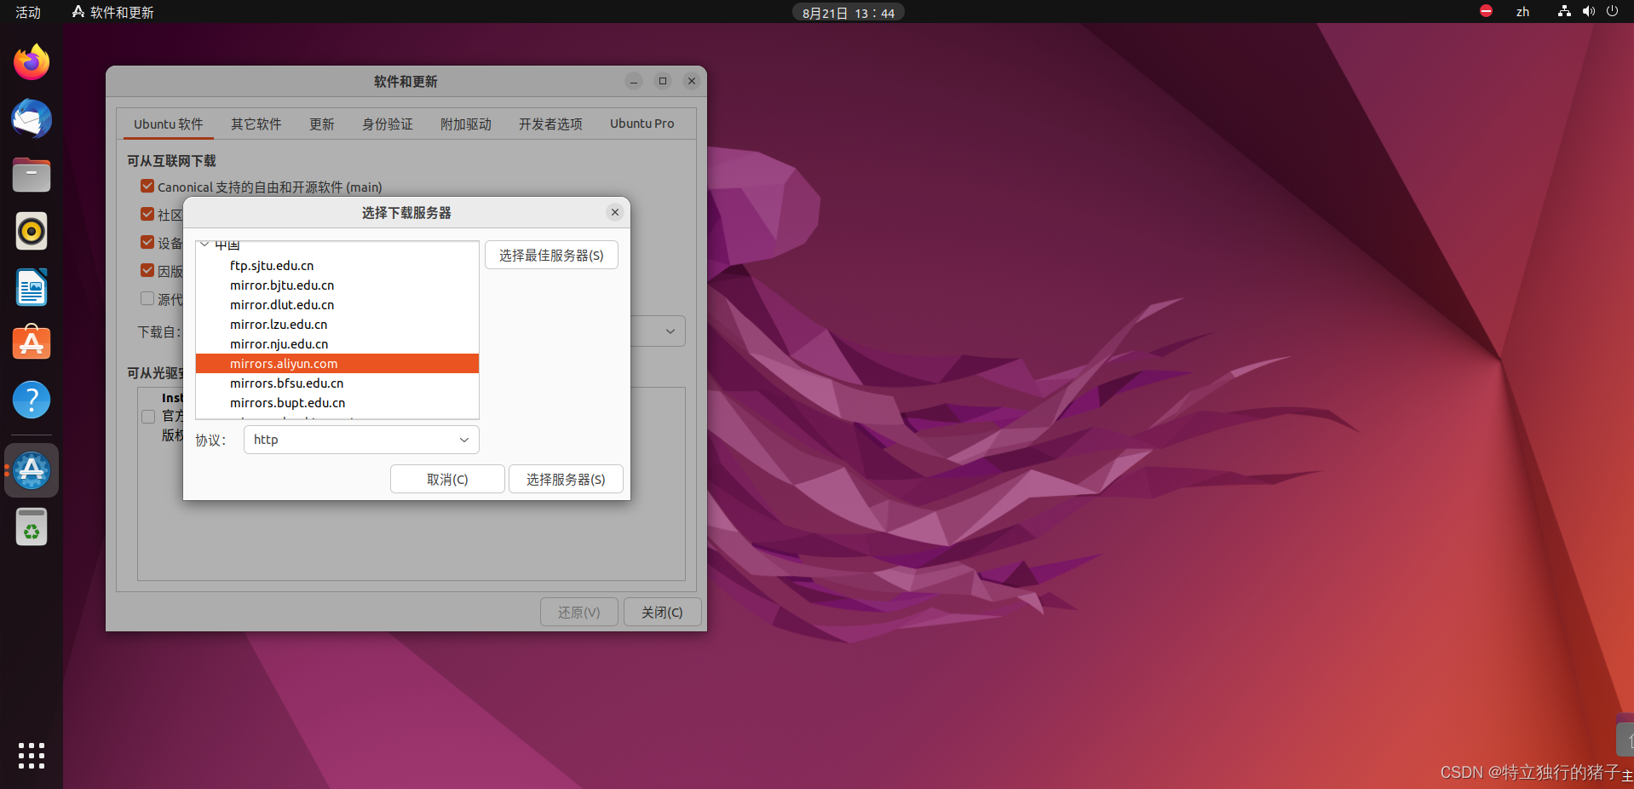Switch to the Ubuntu Pro tab
This screenshot has width=1634, height=789.
coord(642,124)
